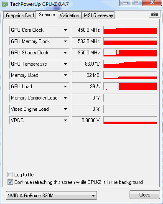Image resolution: width=163 pixels, height=204 pixels.
Task: Click the GPU Shader Clock graph
Action: click(x=130, y=53)
